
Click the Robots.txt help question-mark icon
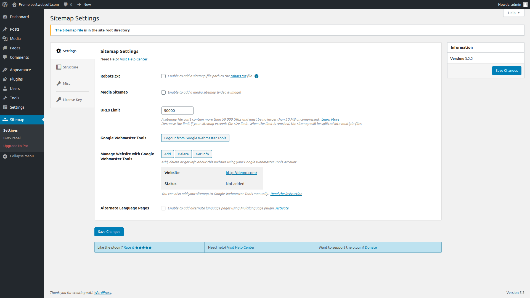tap(256, 76)
